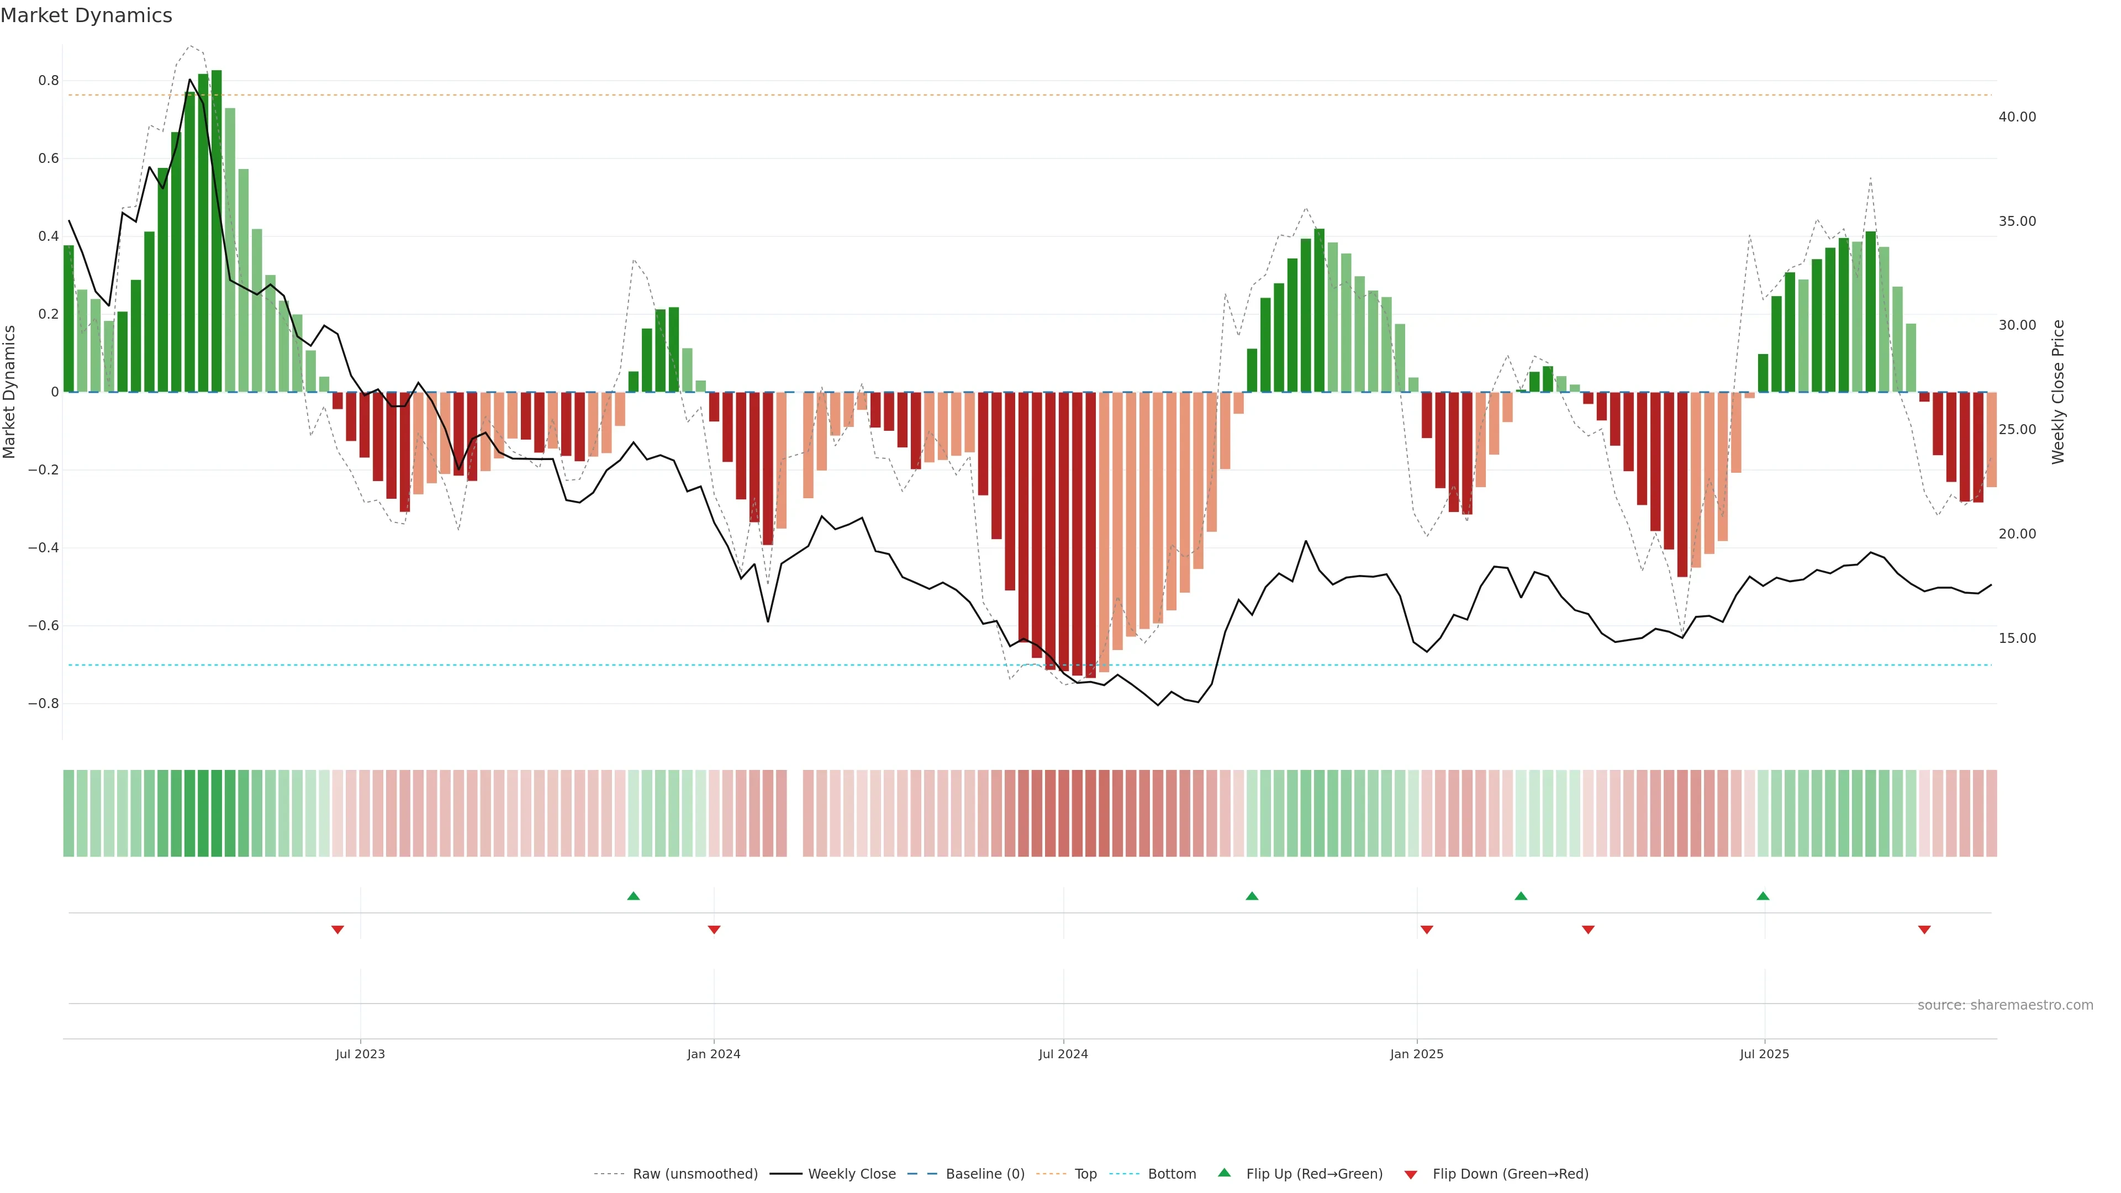The image size is (2121, 1193).
Task: Click the Jan 2025 x-axis label
Action: click(x=1416, y=1054)
